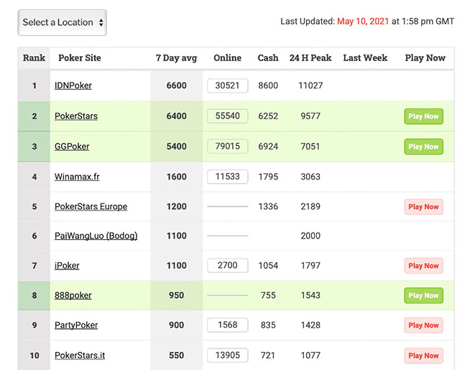Click the 7 day average 5400 value

[177, 147]
